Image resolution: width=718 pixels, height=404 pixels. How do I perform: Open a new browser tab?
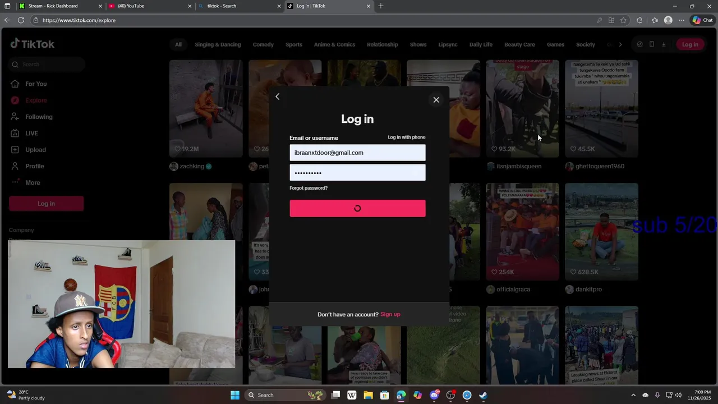[x=381, y=6]
